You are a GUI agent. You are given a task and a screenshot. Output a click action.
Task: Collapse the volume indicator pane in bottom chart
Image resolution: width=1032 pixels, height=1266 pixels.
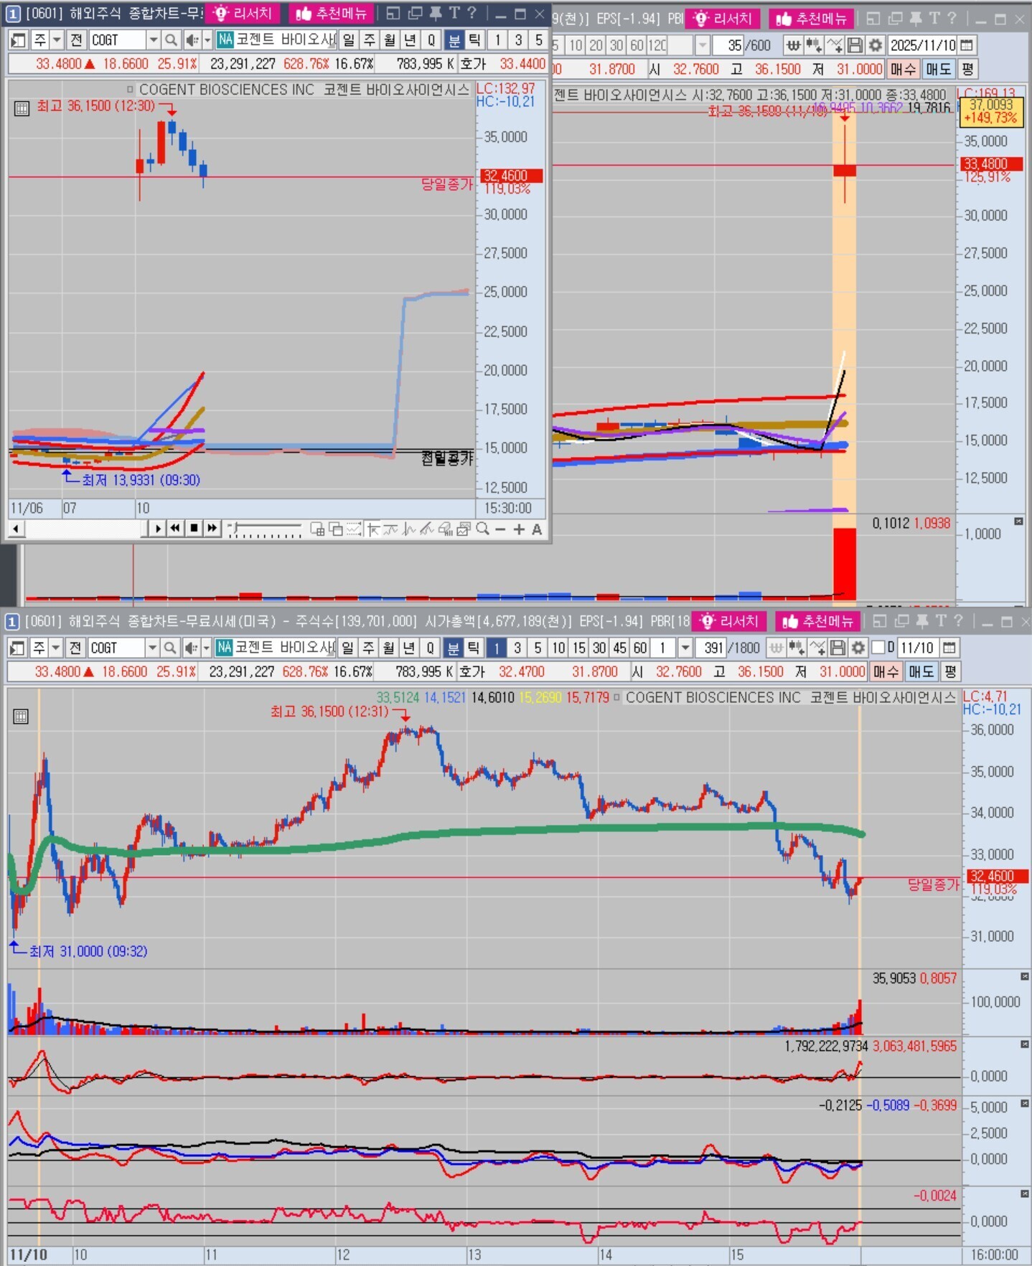(1024, 977)
